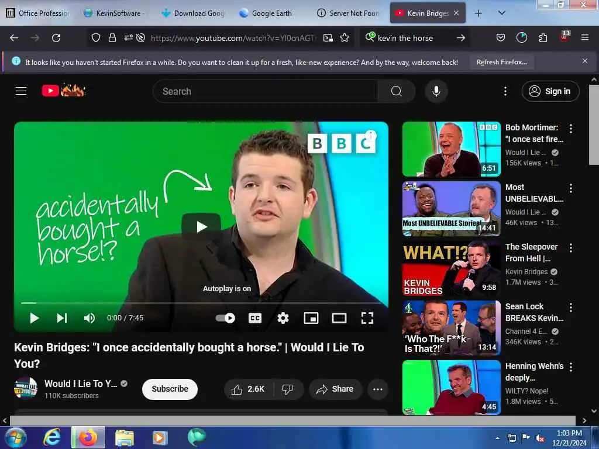Mute the video volume speaker icon
The height and width of the screenshot is (449, 599).
89,318
